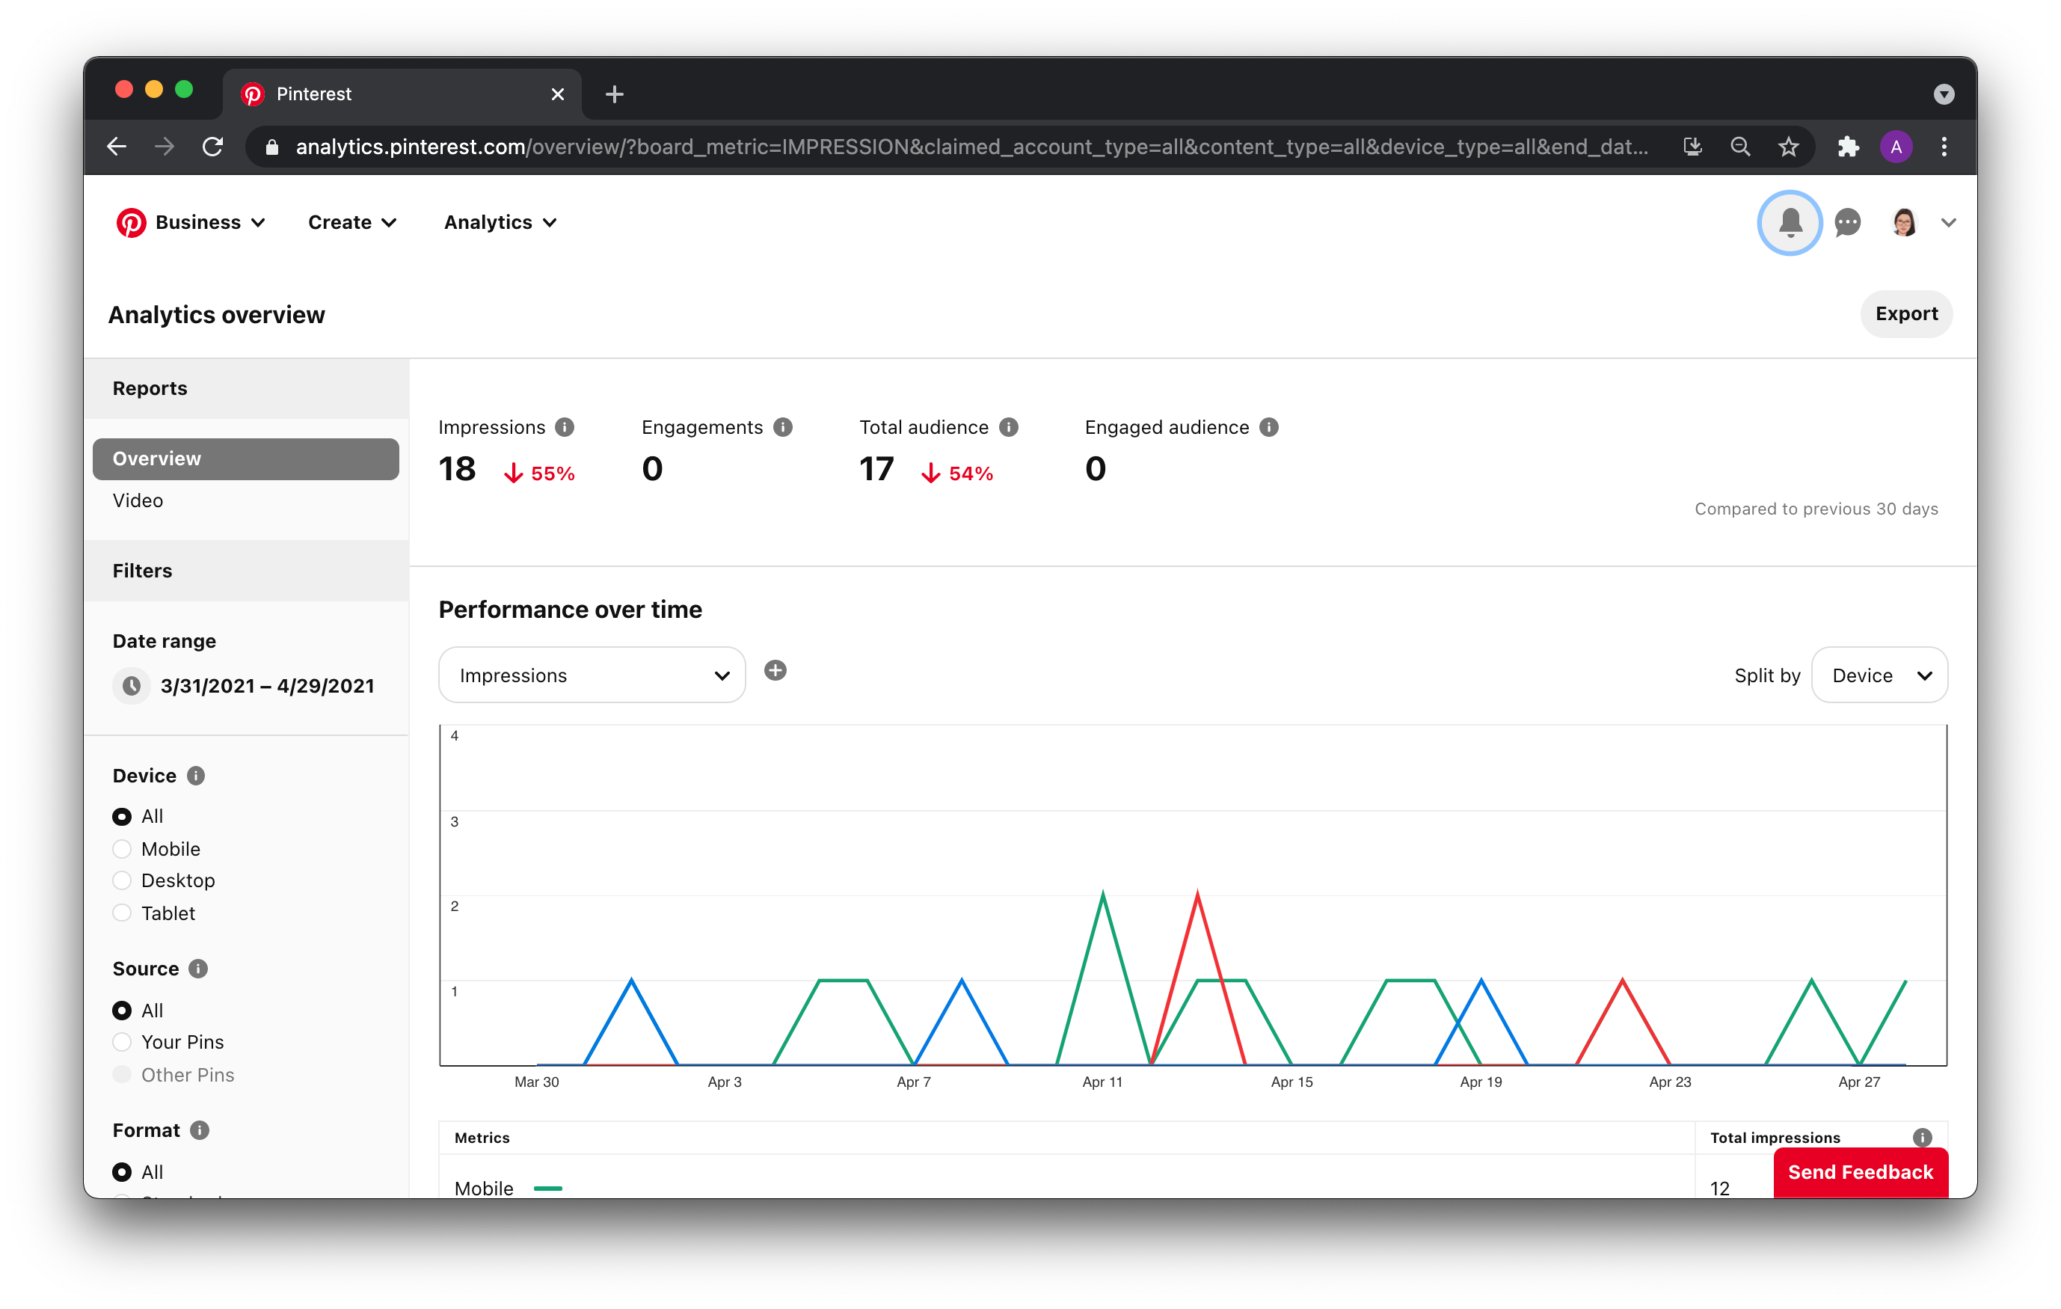This screenshot has width=2061, height=1309.
Task: Add another metric with the plus icon
Action: tap(775, 670)
